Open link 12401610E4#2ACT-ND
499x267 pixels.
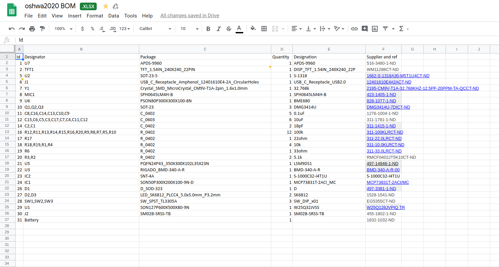pos(389,82)
